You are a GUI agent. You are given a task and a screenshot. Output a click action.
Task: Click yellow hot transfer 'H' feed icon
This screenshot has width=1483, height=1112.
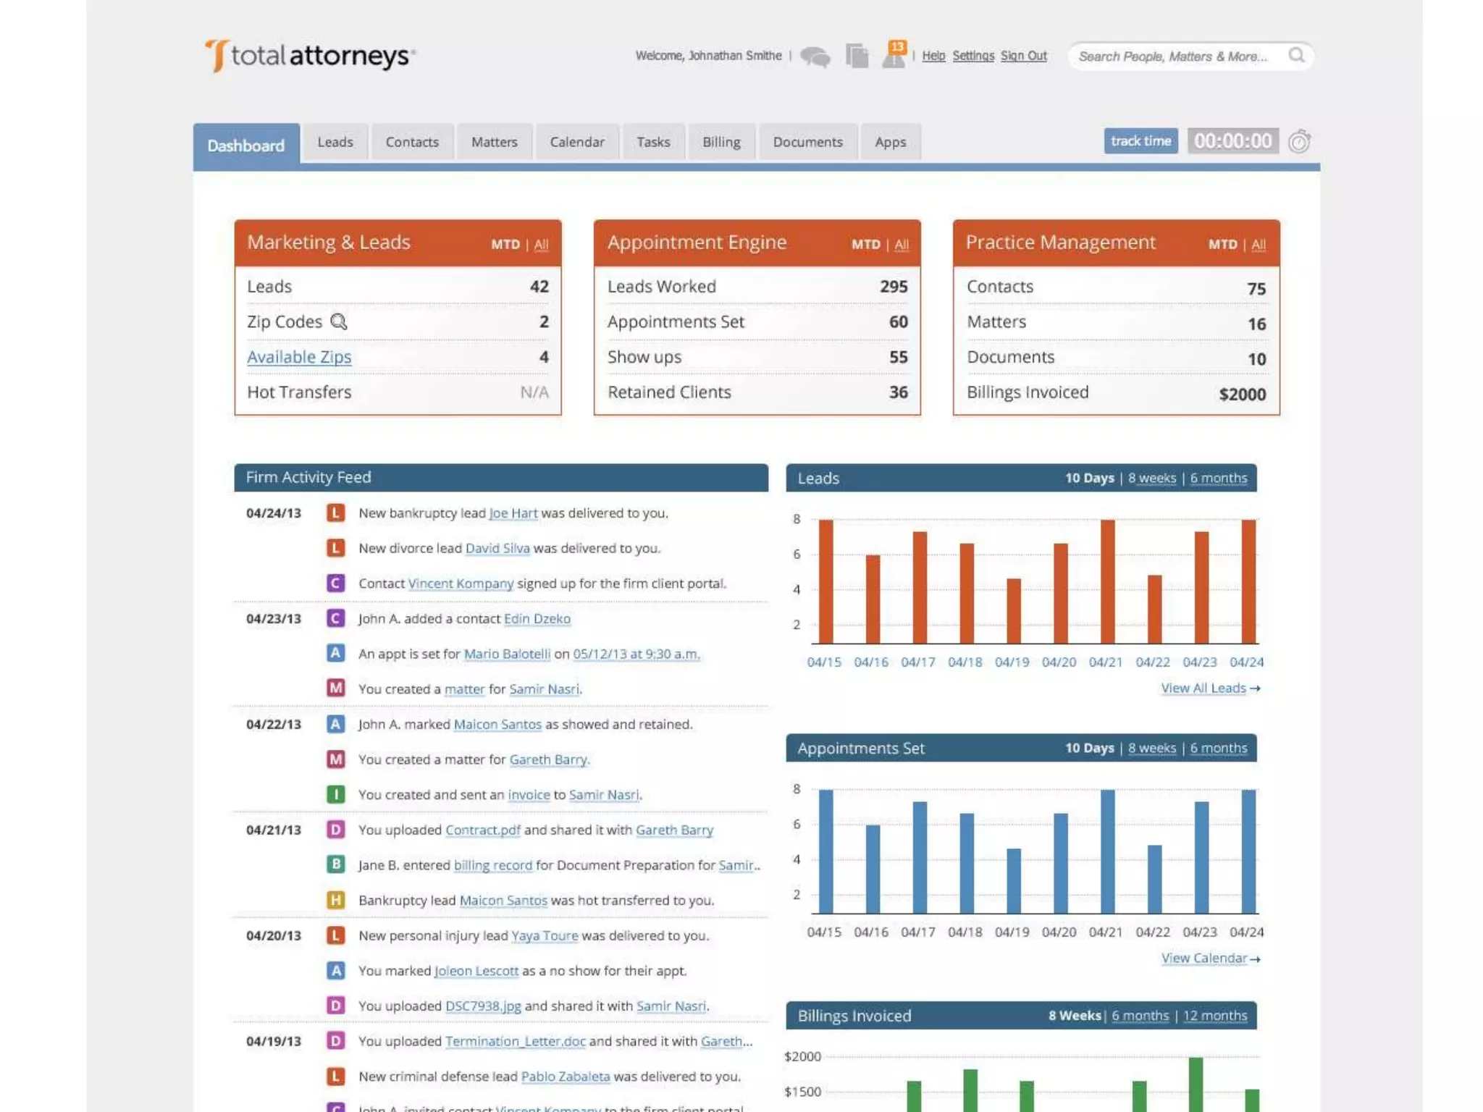[x=335, y=900]
